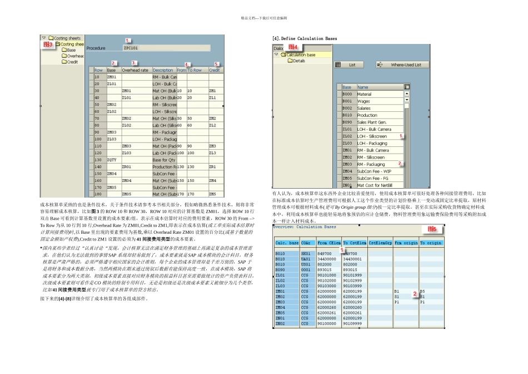Screen dimensions: 528x374
Task: Click description 'Base for Qty'
Action: [x=165, y=160]
